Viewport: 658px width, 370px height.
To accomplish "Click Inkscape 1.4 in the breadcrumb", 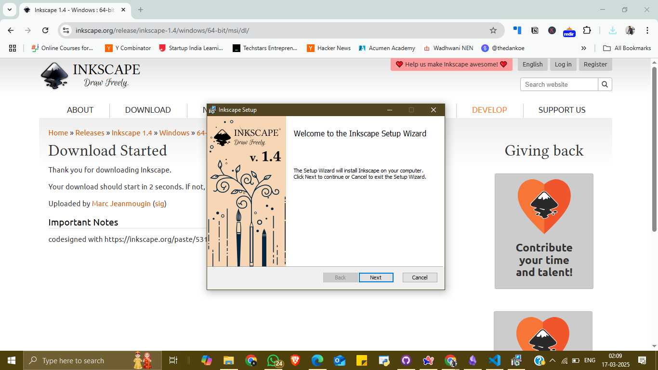I will point(132,133).
